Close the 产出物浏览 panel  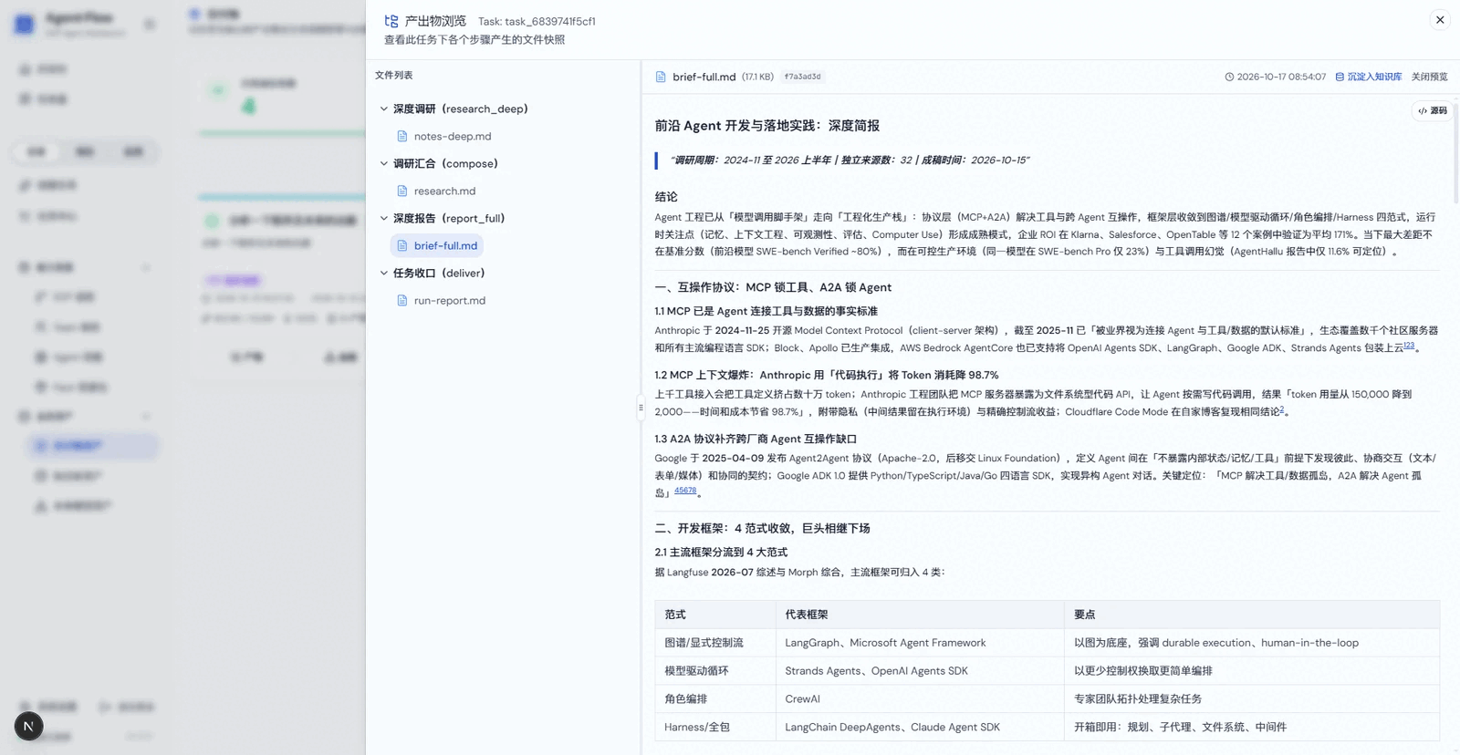point(1440,20)
